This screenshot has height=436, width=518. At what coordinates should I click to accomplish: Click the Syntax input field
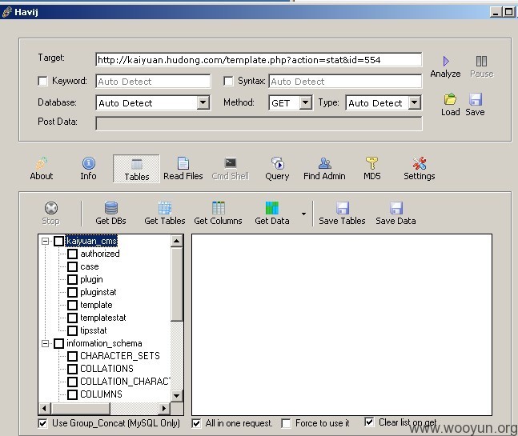click(345, 81)
